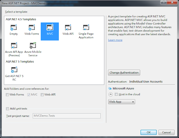Image resolution: width=179 pixels, height=138 pixels.
Task: Click the Cancel button
Action: (x=166, y=132)
